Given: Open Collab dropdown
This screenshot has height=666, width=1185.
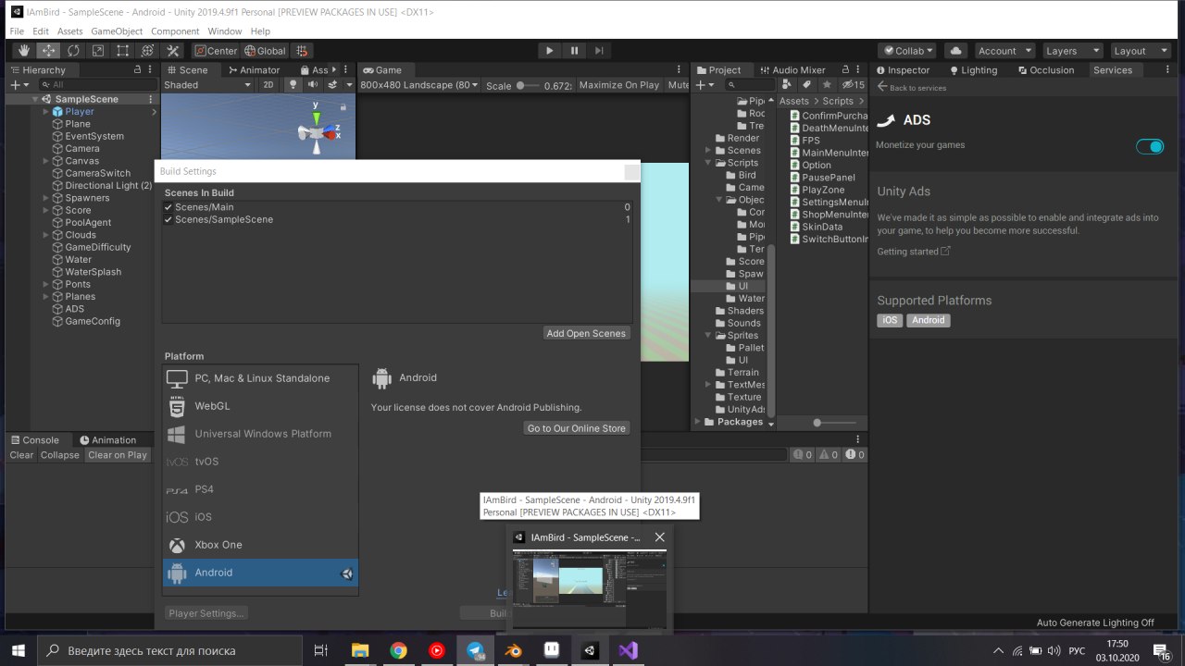Looking at the screenshot, I should point(909,51).
